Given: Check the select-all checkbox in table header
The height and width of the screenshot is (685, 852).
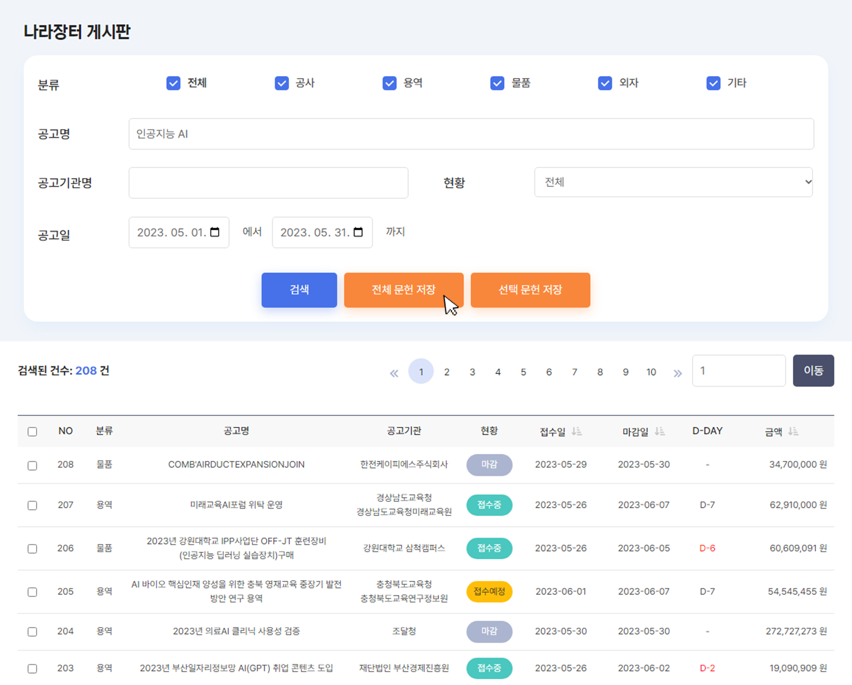Looking at the screenshot, I should pyautogui.click(x=33, y=432).
